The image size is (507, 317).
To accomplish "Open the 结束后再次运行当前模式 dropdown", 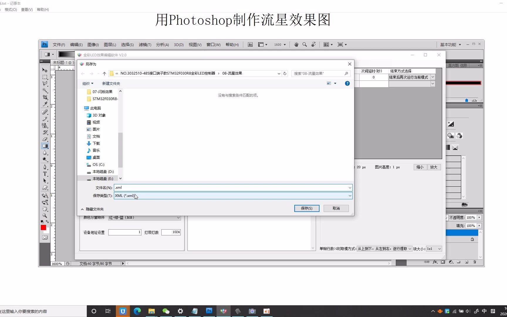I will coord(433,77).
